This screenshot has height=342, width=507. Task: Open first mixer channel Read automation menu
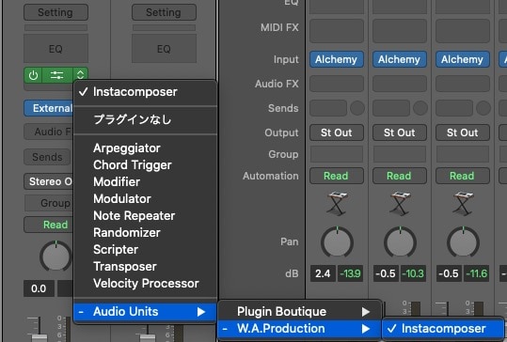[x=337, y=176]
